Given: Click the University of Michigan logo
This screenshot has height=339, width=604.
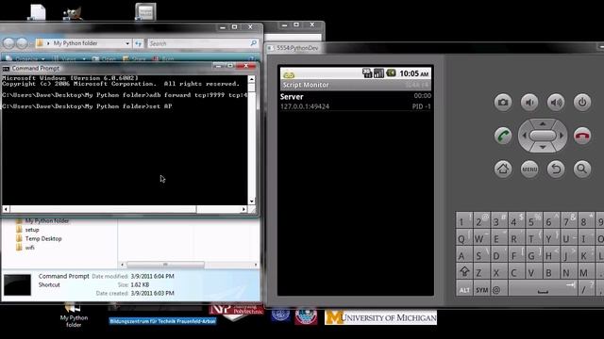Looking at the screenshot, I should (380, 317).
